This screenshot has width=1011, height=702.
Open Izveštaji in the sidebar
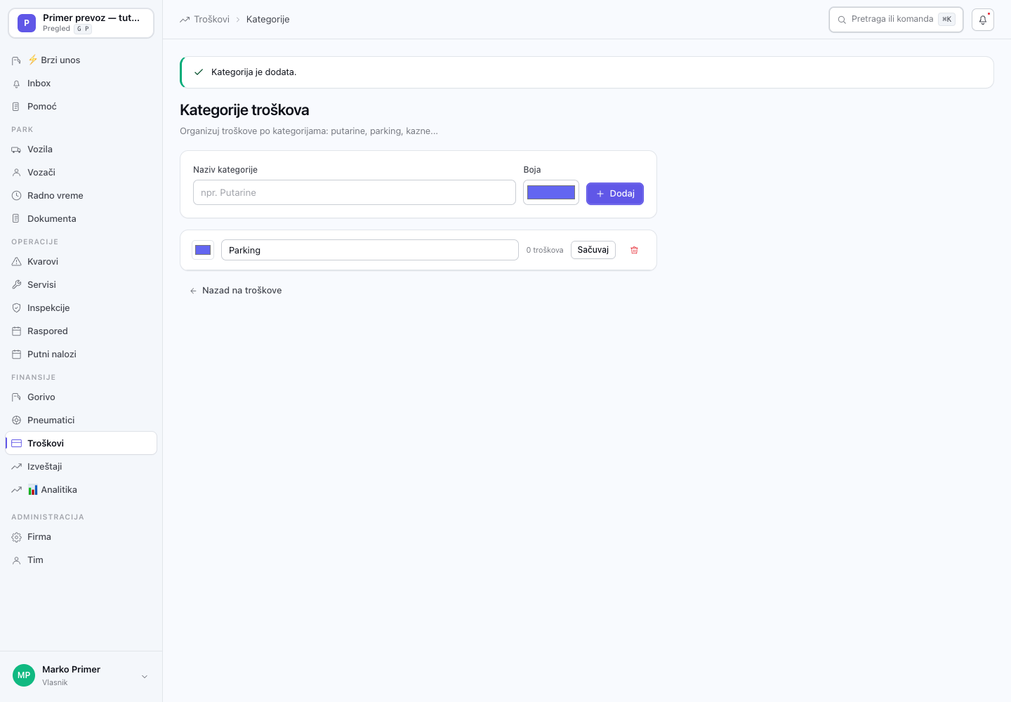pyautogui.click(x=81, y=467)
